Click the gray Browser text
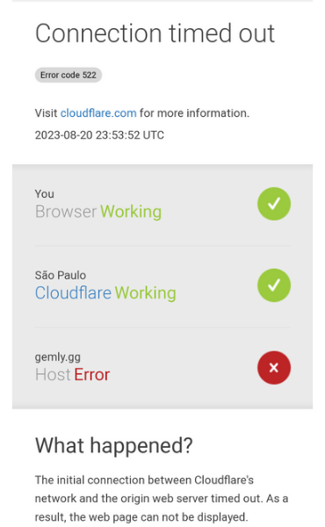This screenshot has height=527, width=325. coord(66,212)
